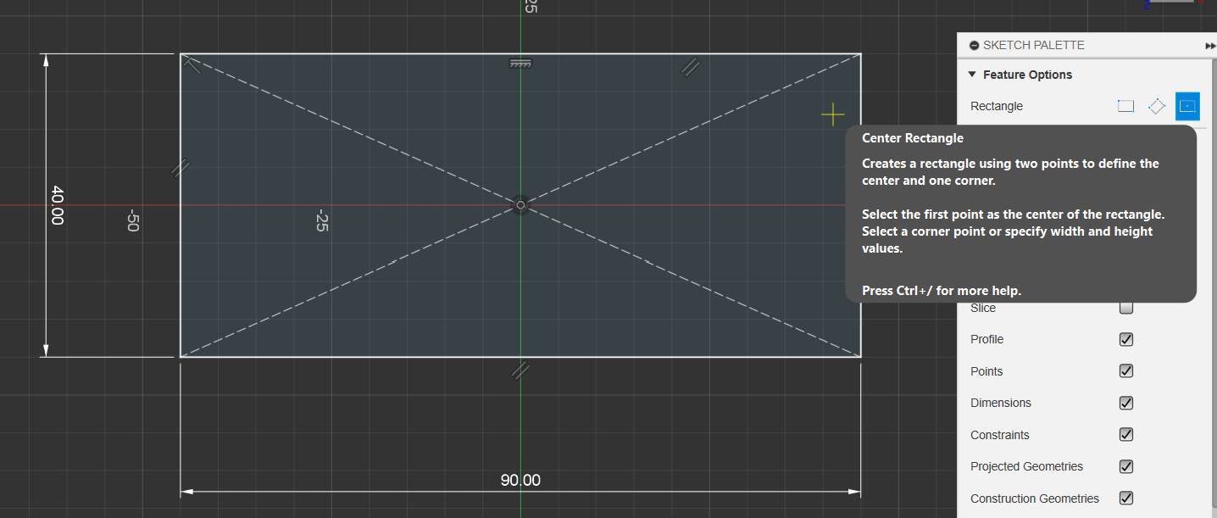Select the Center Rectangle option icon
The image size is (1217, 518).
(x=1187, y=106)
